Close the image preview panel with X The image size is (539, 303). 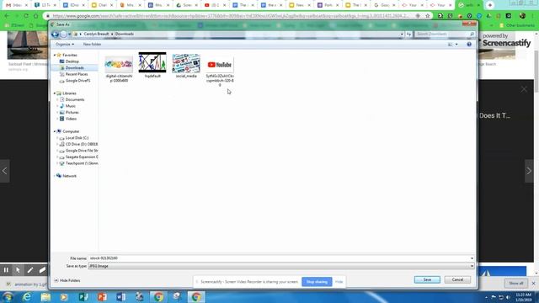(x=524, y=89)
